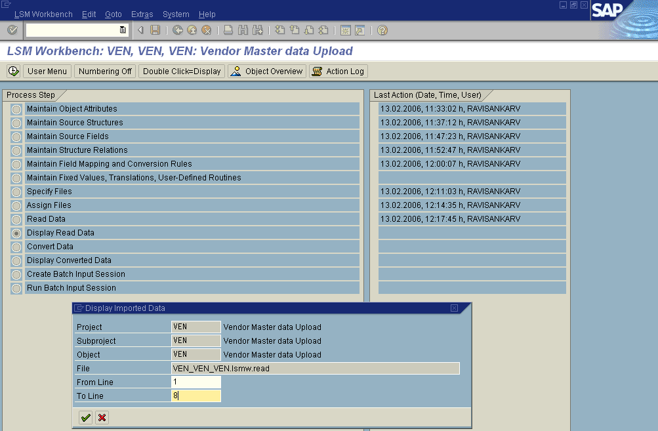Select Run Batch Input Session radio button

pyautogui.click(x=16, y=288)
